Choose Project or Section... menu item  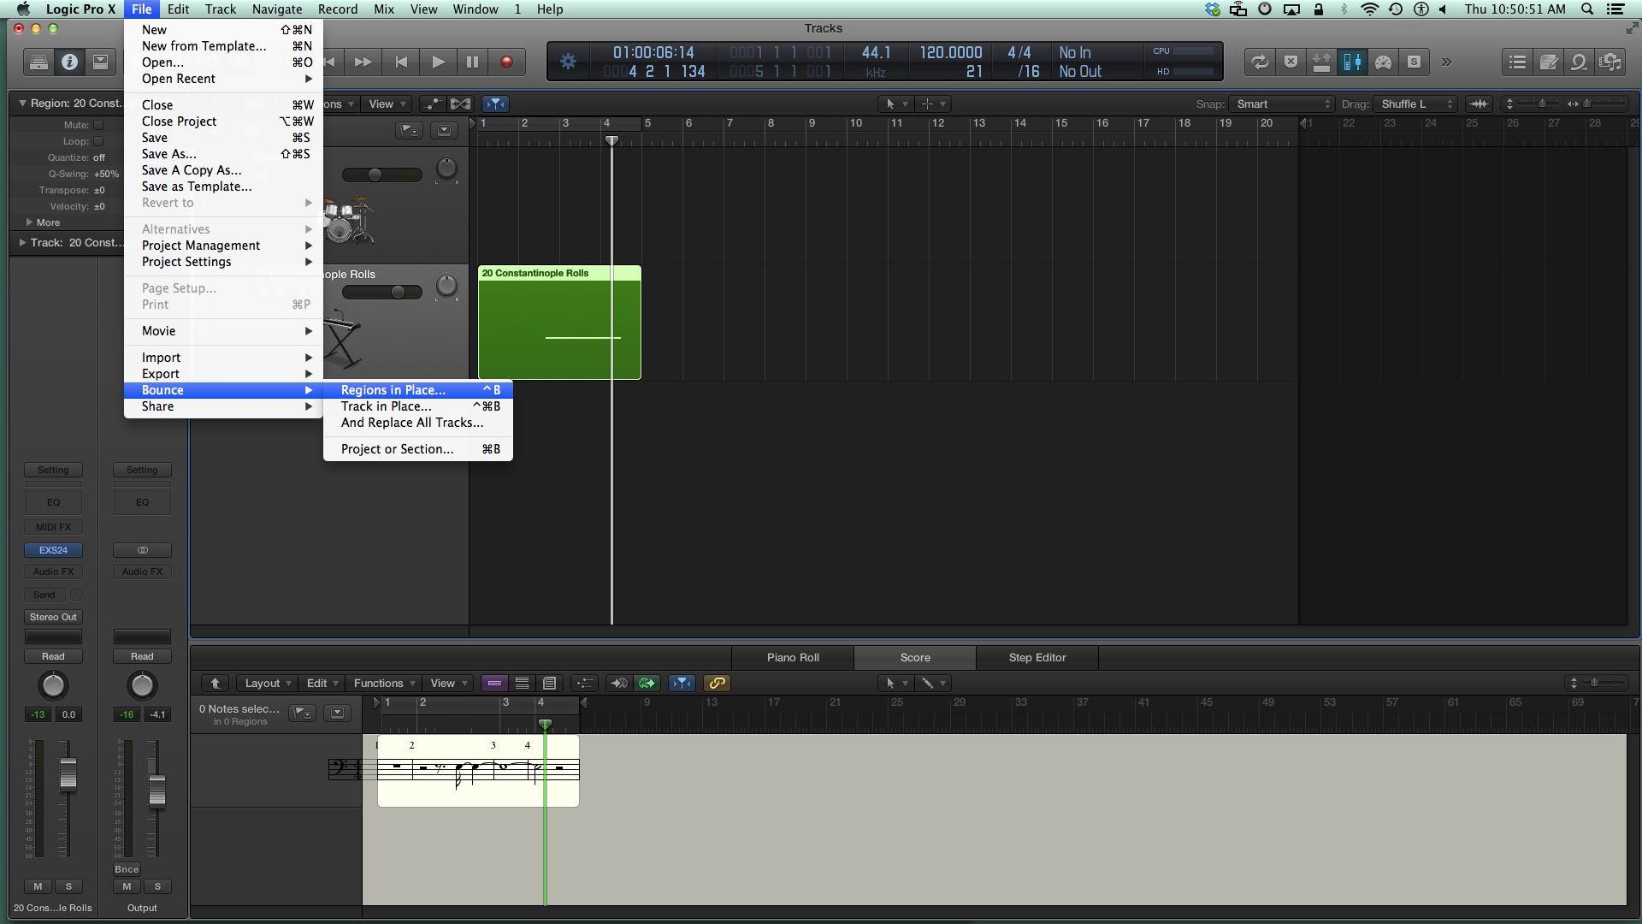pos(418,449)
